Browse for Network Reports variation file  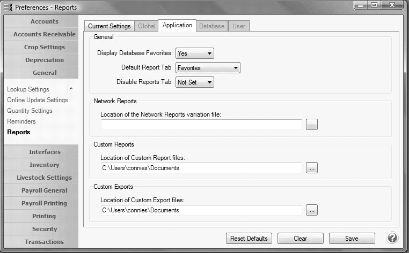[x=312, y=125]
